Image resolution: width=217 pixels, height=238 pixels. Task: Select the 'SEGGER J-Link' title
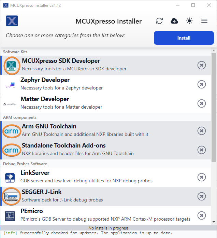42,192
